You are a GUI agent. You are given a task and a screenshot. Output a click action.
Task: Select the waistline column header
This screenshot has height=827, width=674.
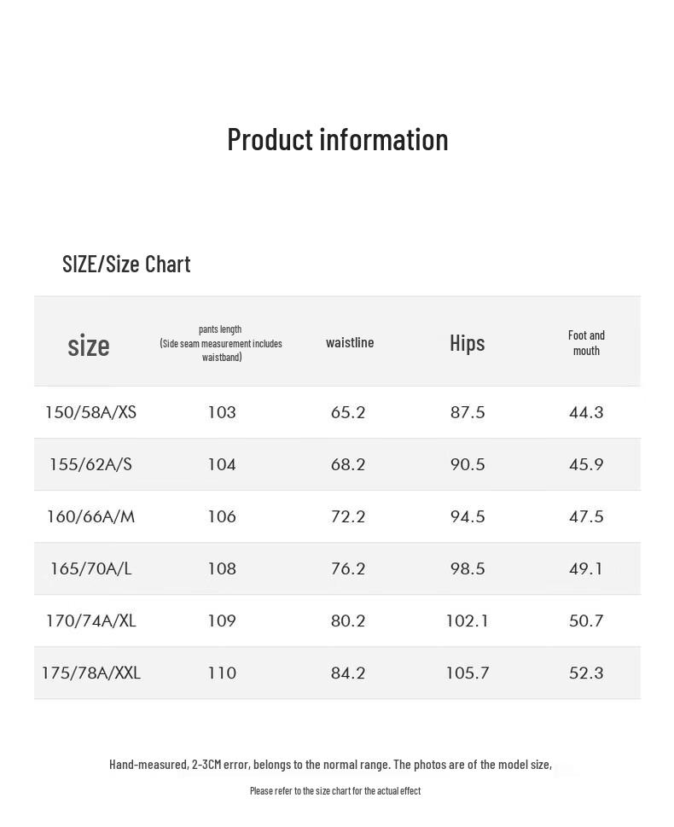[350, 342]
